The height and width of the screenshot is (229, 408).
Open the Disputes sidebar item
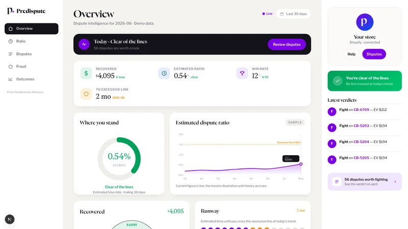tap(32, 54)
